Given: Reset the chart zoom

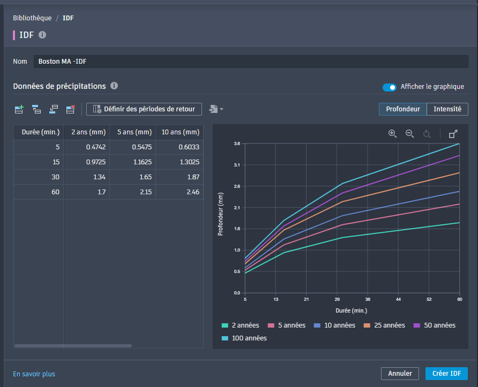Looking at the screenshot, I should (x=427, y=134).
